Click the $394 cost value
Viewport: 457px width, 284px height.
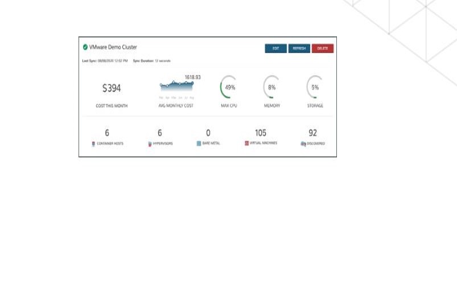point(112,88)
